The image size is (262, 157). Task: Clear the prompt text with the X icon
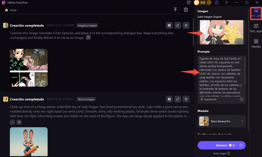(242, 99)
